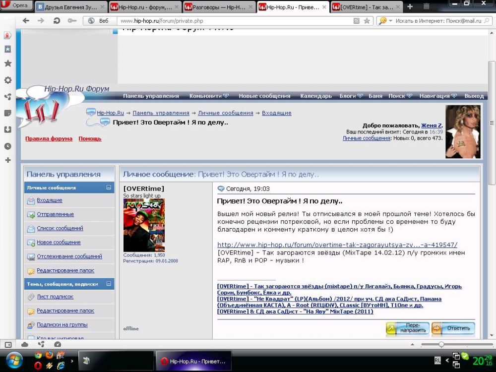Reload the current page
Viewport: 496px width, 372px height.
(x=57, y=20)
